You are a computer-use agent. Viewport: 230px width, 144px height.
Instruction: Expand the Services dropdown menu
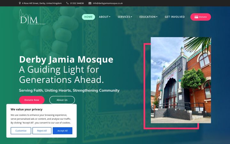[x=125, y=17]
